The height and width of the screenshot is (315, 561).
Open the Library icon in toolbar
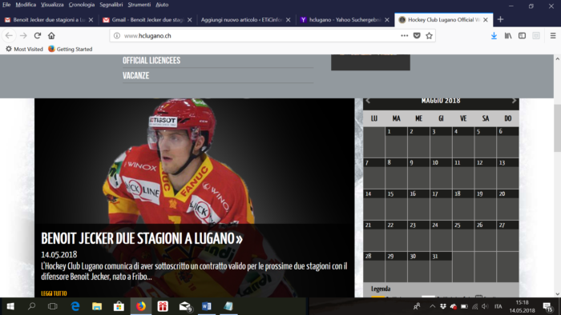tap(508, 36)
